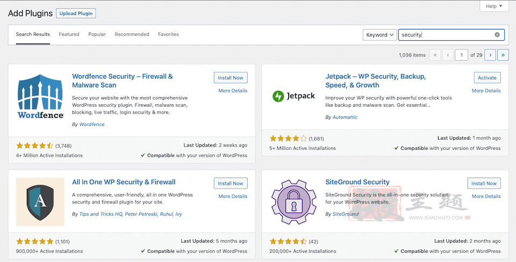Click the current page number field
This screenshot has width=516, height=262.
tap(461, 55)
